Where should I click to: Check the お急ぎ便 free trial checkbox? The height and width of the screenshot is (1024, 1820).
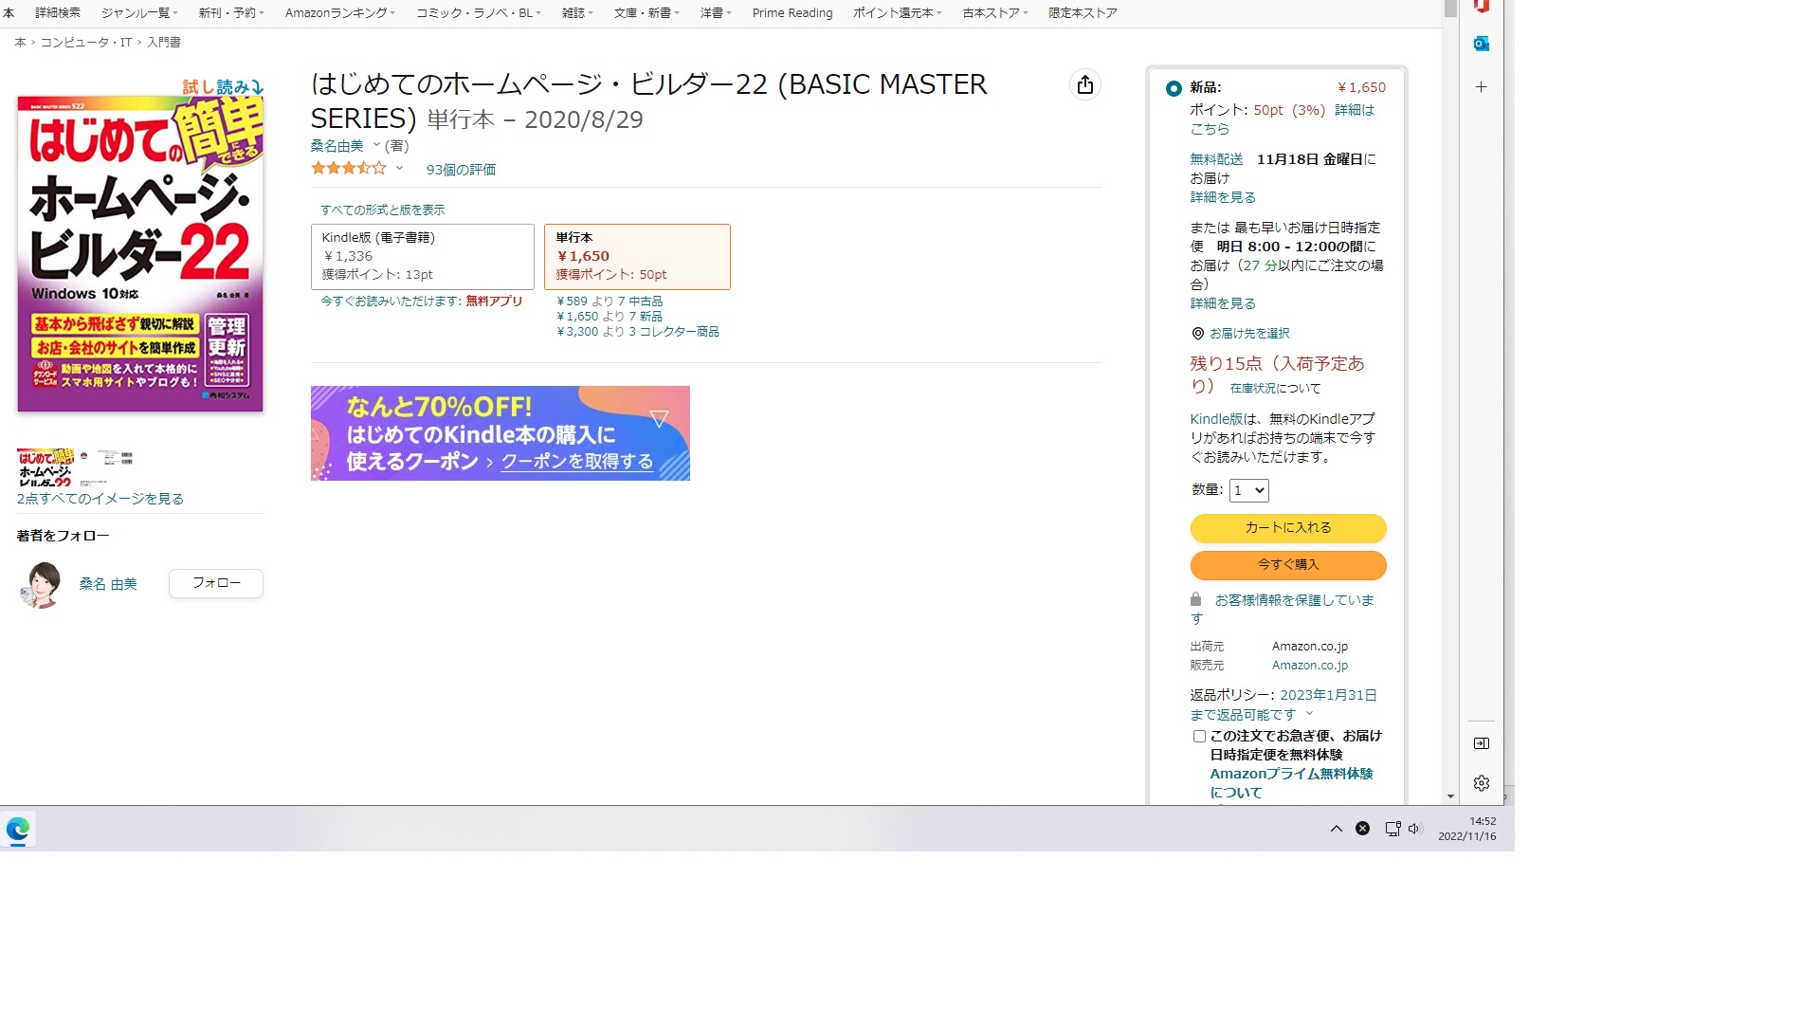coord(1199,737)
